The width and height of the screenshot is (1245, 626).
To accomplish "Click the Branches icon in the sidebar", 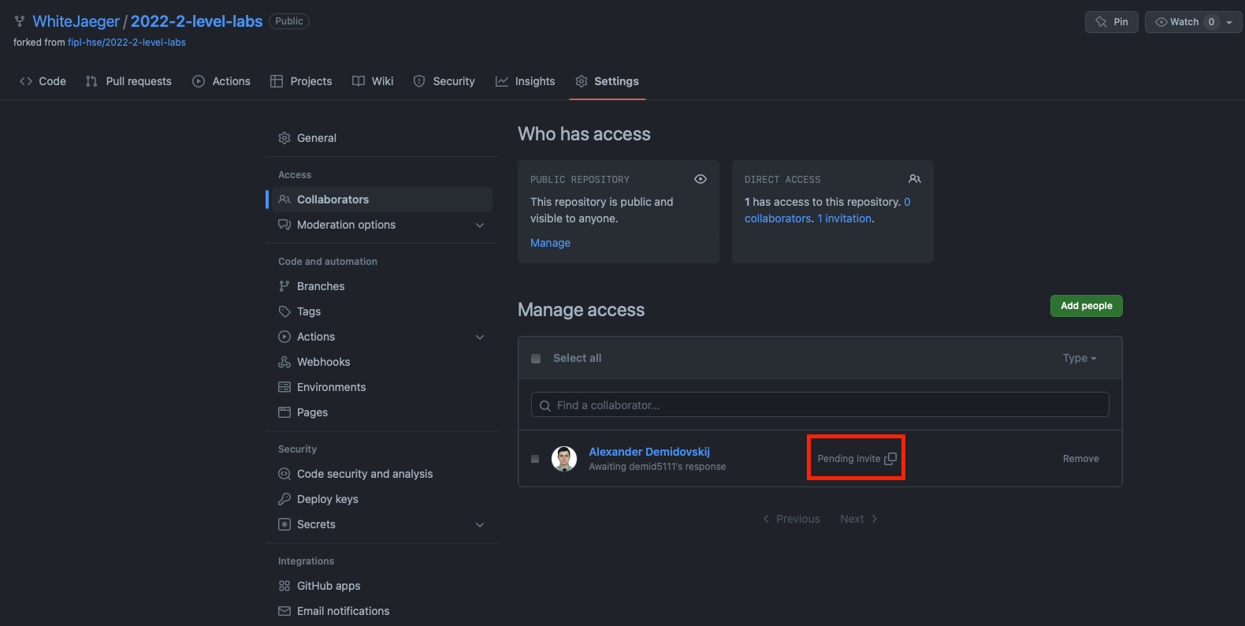I will [284, 286].
